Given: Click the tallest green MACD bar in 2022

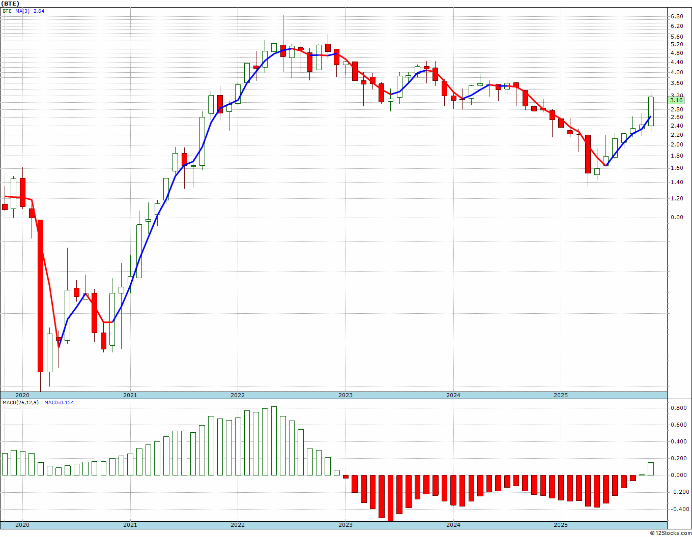Looking at the screenshot, I should (274, 441).
